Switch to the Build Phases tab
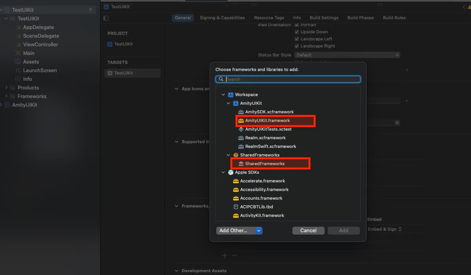The height and width of the screenshot is (275, 471). pos(360,18)
